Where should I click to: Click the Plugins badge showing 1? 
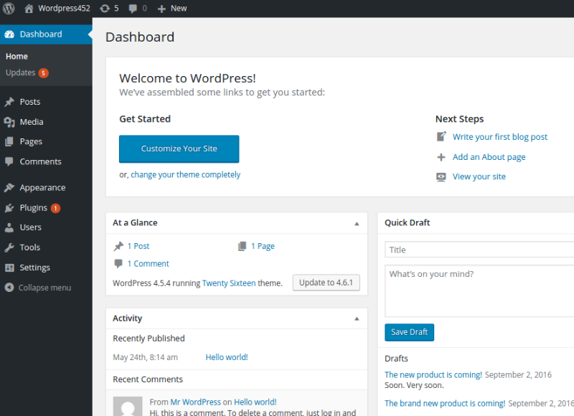click(56, 208)
